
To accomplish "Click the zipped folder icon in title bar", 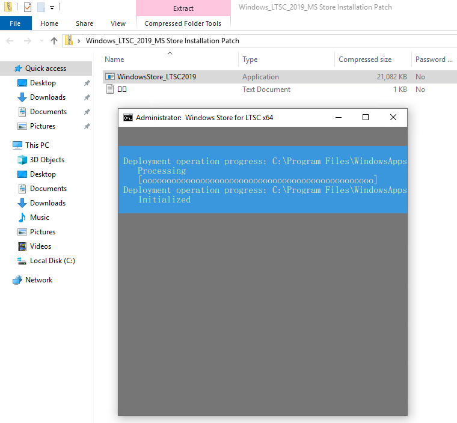I will point(8,7).
